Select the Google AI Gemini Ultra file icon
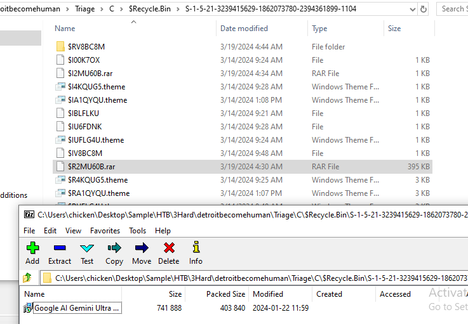This screenshot has width=468, height=324. [28, 308]
